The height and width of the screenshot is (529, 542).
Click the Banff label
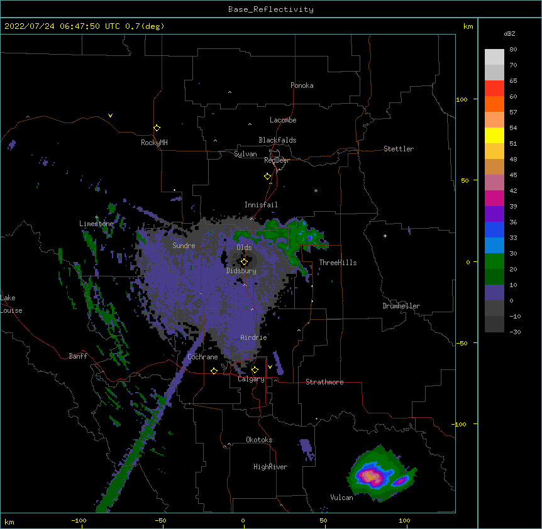pyautogui.click(x=78, y=356)
